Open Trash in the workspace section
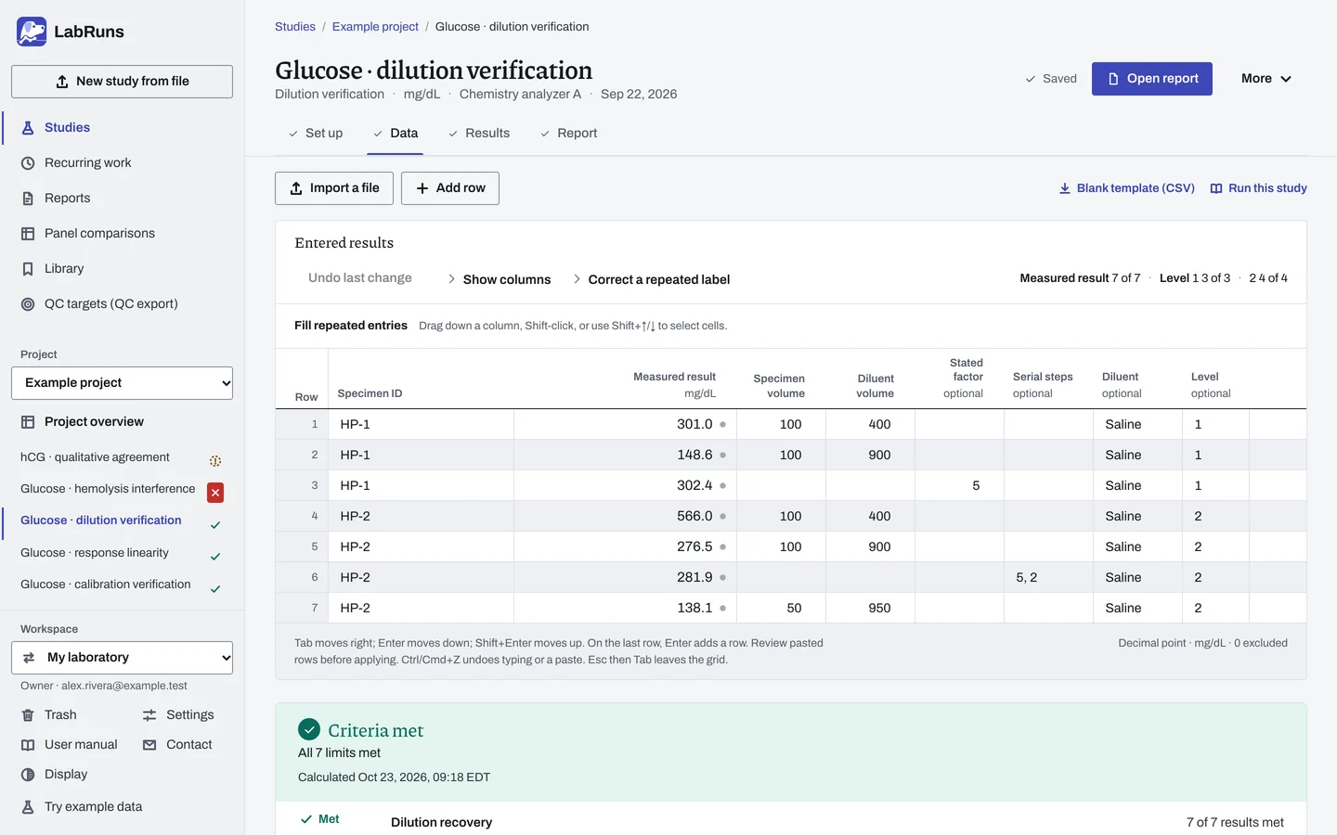The width and height of the screenshot is (1337, 835). coord(60,715)
